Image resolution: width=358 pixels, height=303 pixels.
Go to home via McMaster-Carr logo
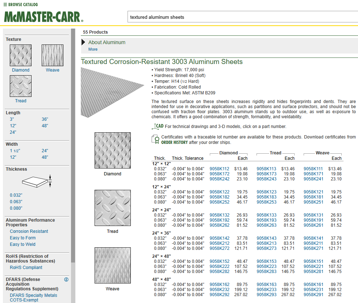click(x=43, y=17)
